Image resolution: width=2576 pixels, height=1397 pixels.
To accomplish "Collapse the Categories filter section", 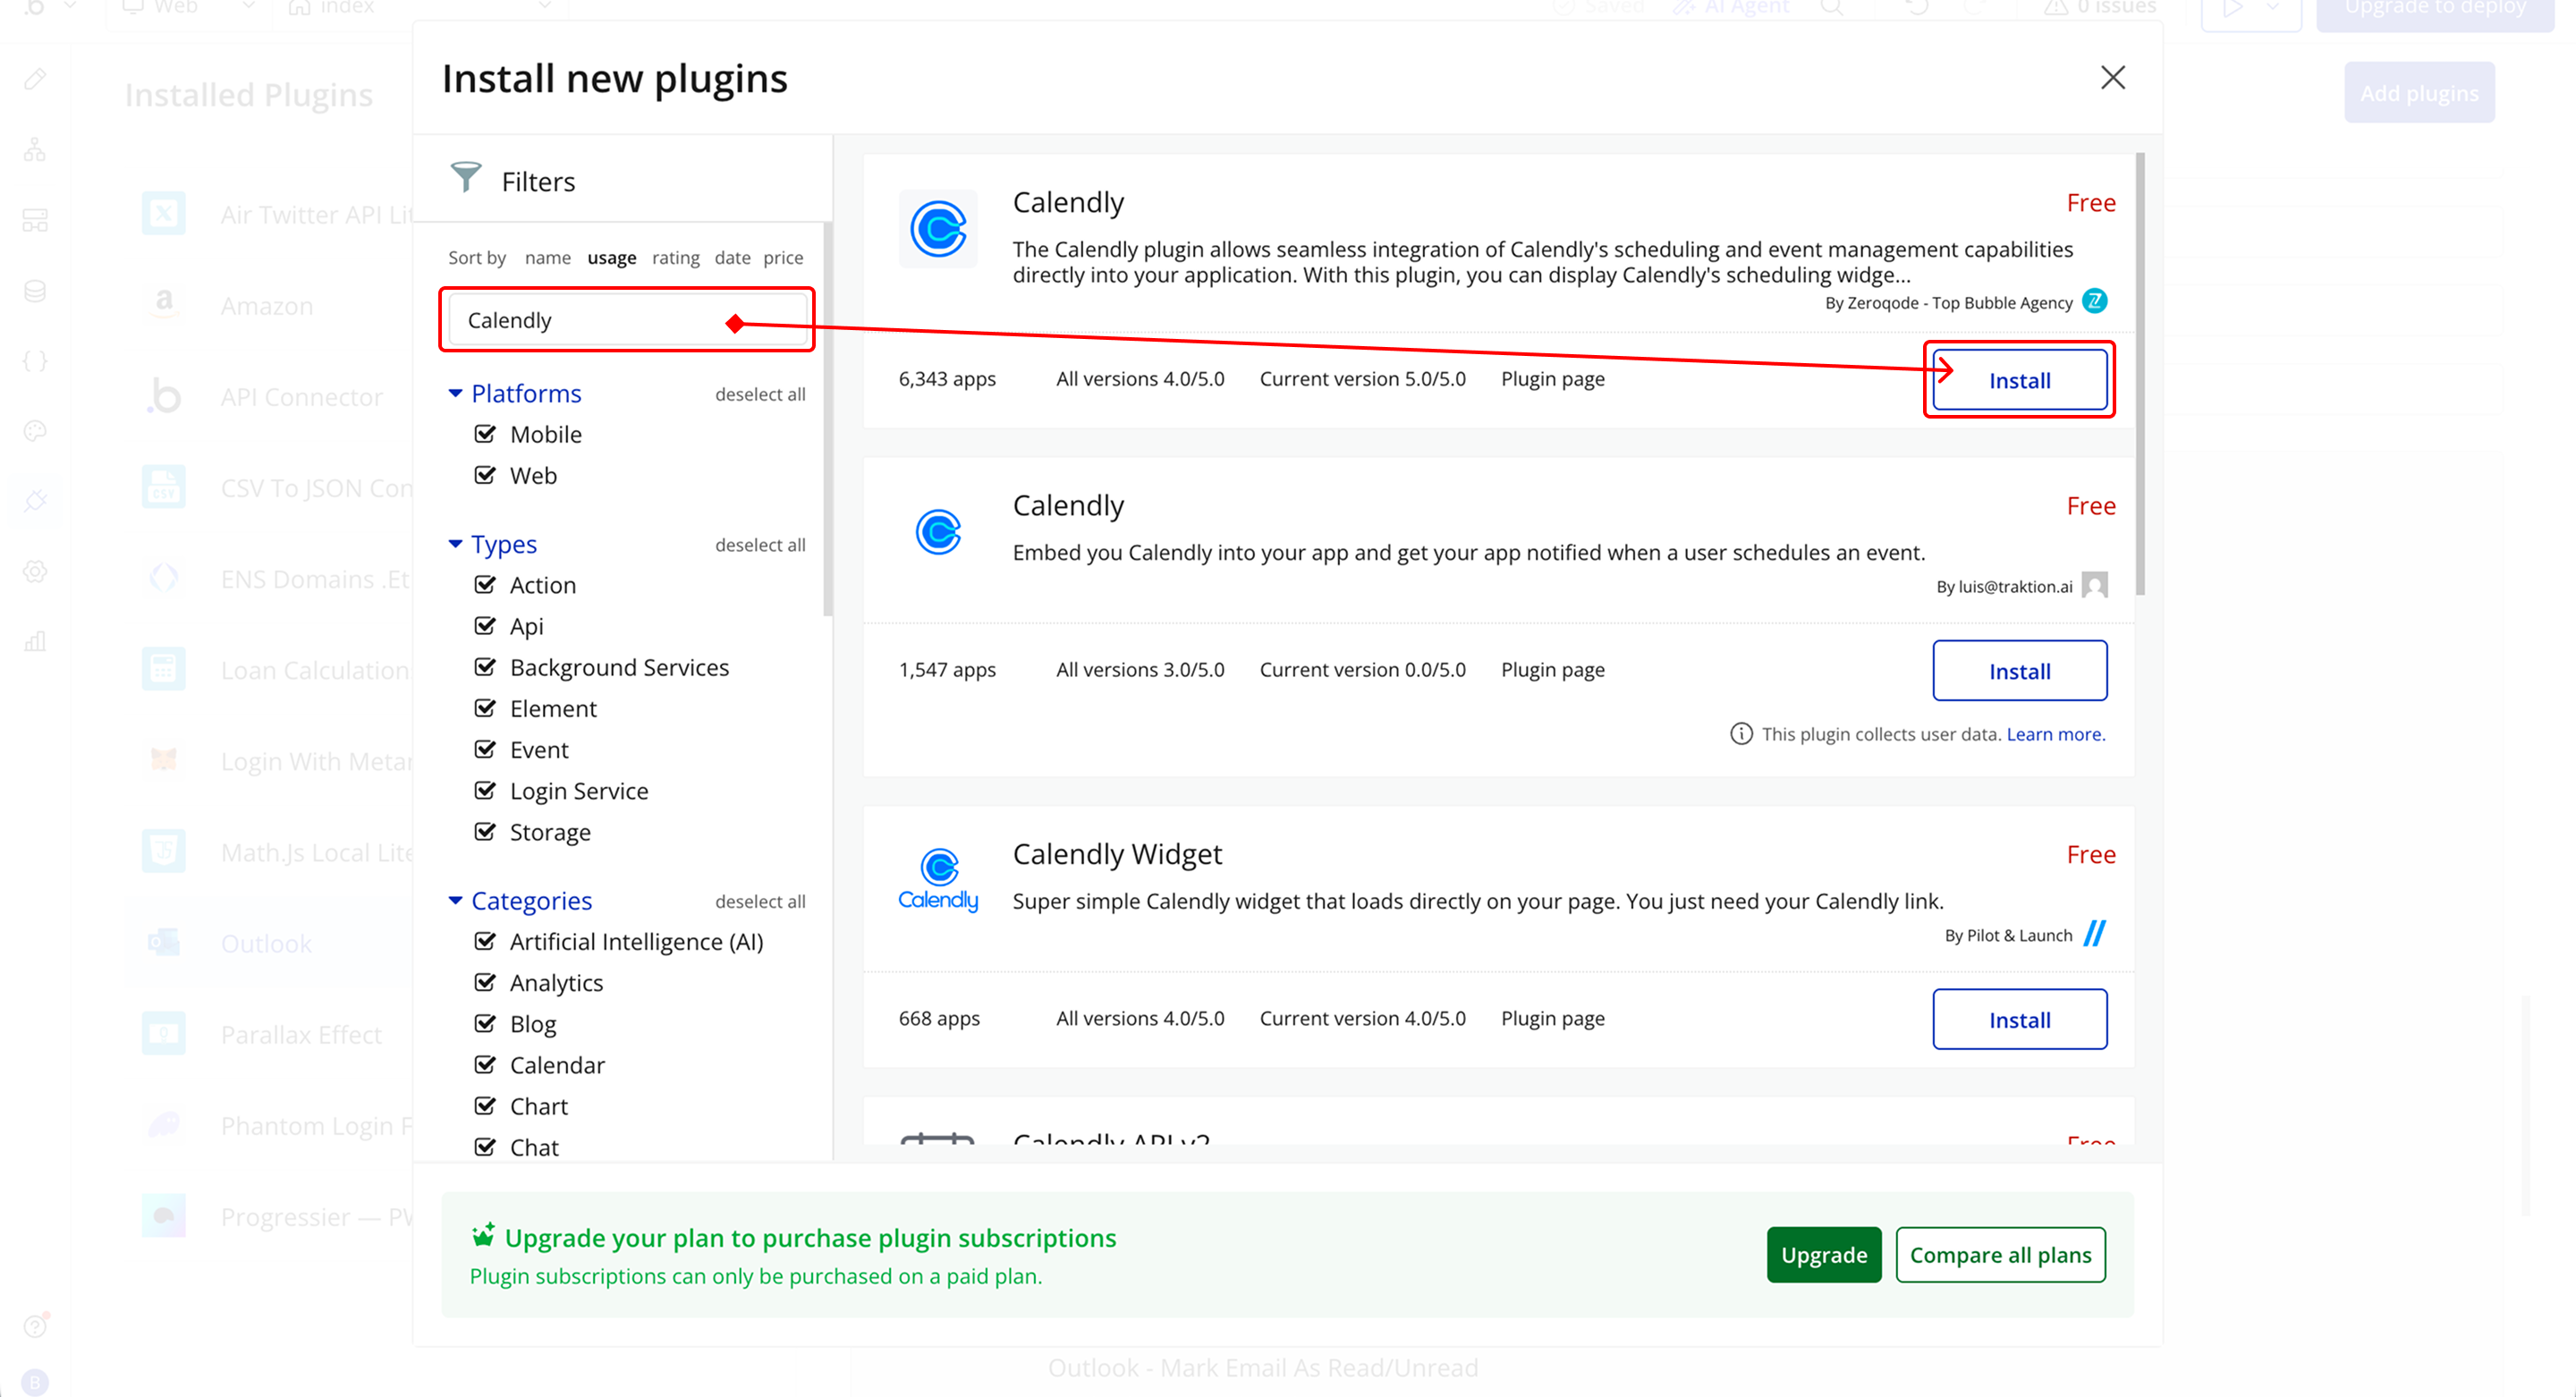I will click(x=455, y=901).
